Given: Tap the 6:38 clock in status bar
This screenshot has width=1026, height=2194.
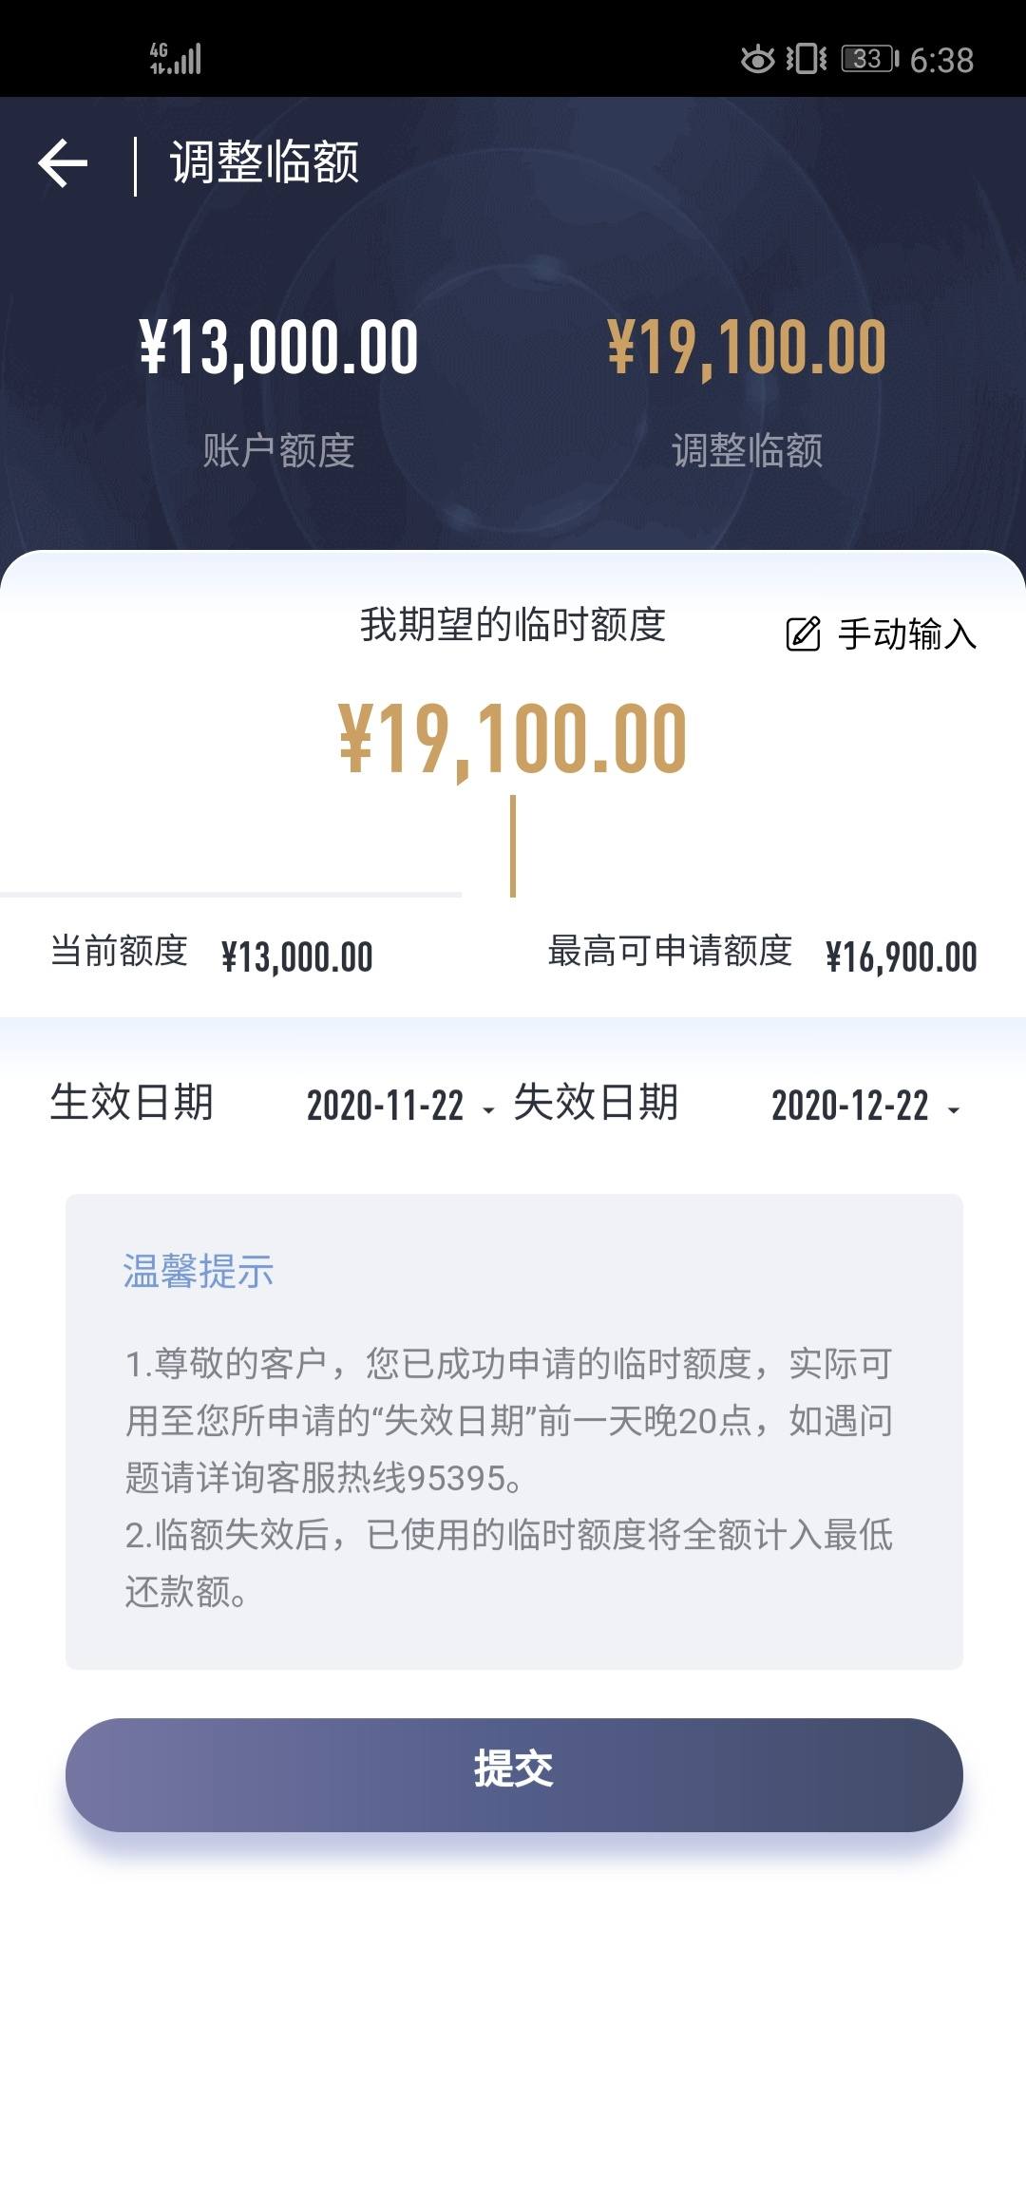Looking at the screenshot, I should click(x=941, y=60).
